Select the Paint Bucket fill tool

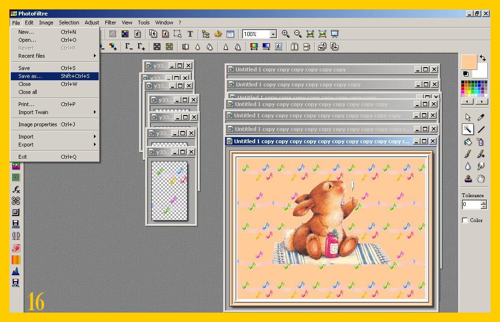468,142
